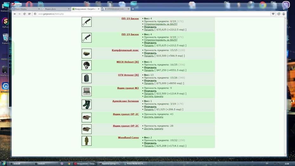
Task: Click Продать for OTV Armour at $75,000
Action: 149,83
